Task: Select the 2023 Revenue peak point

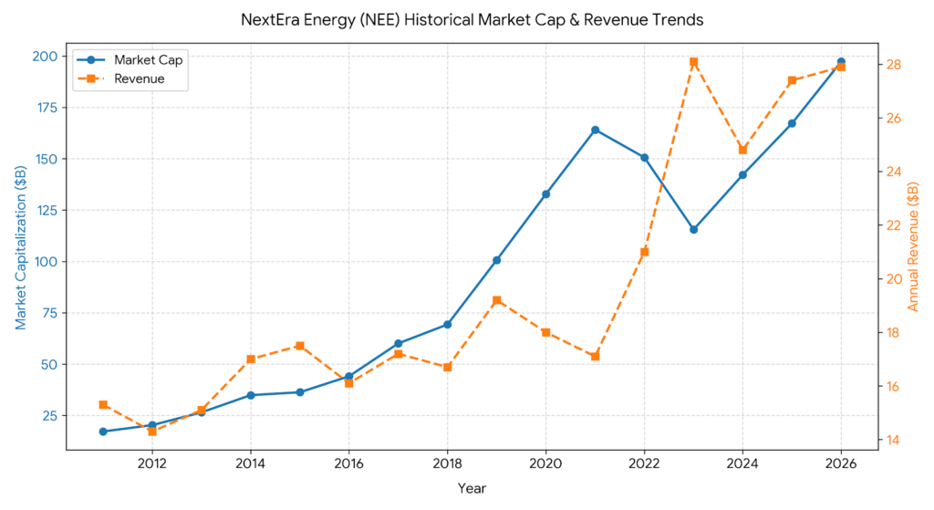Action: 694,62
